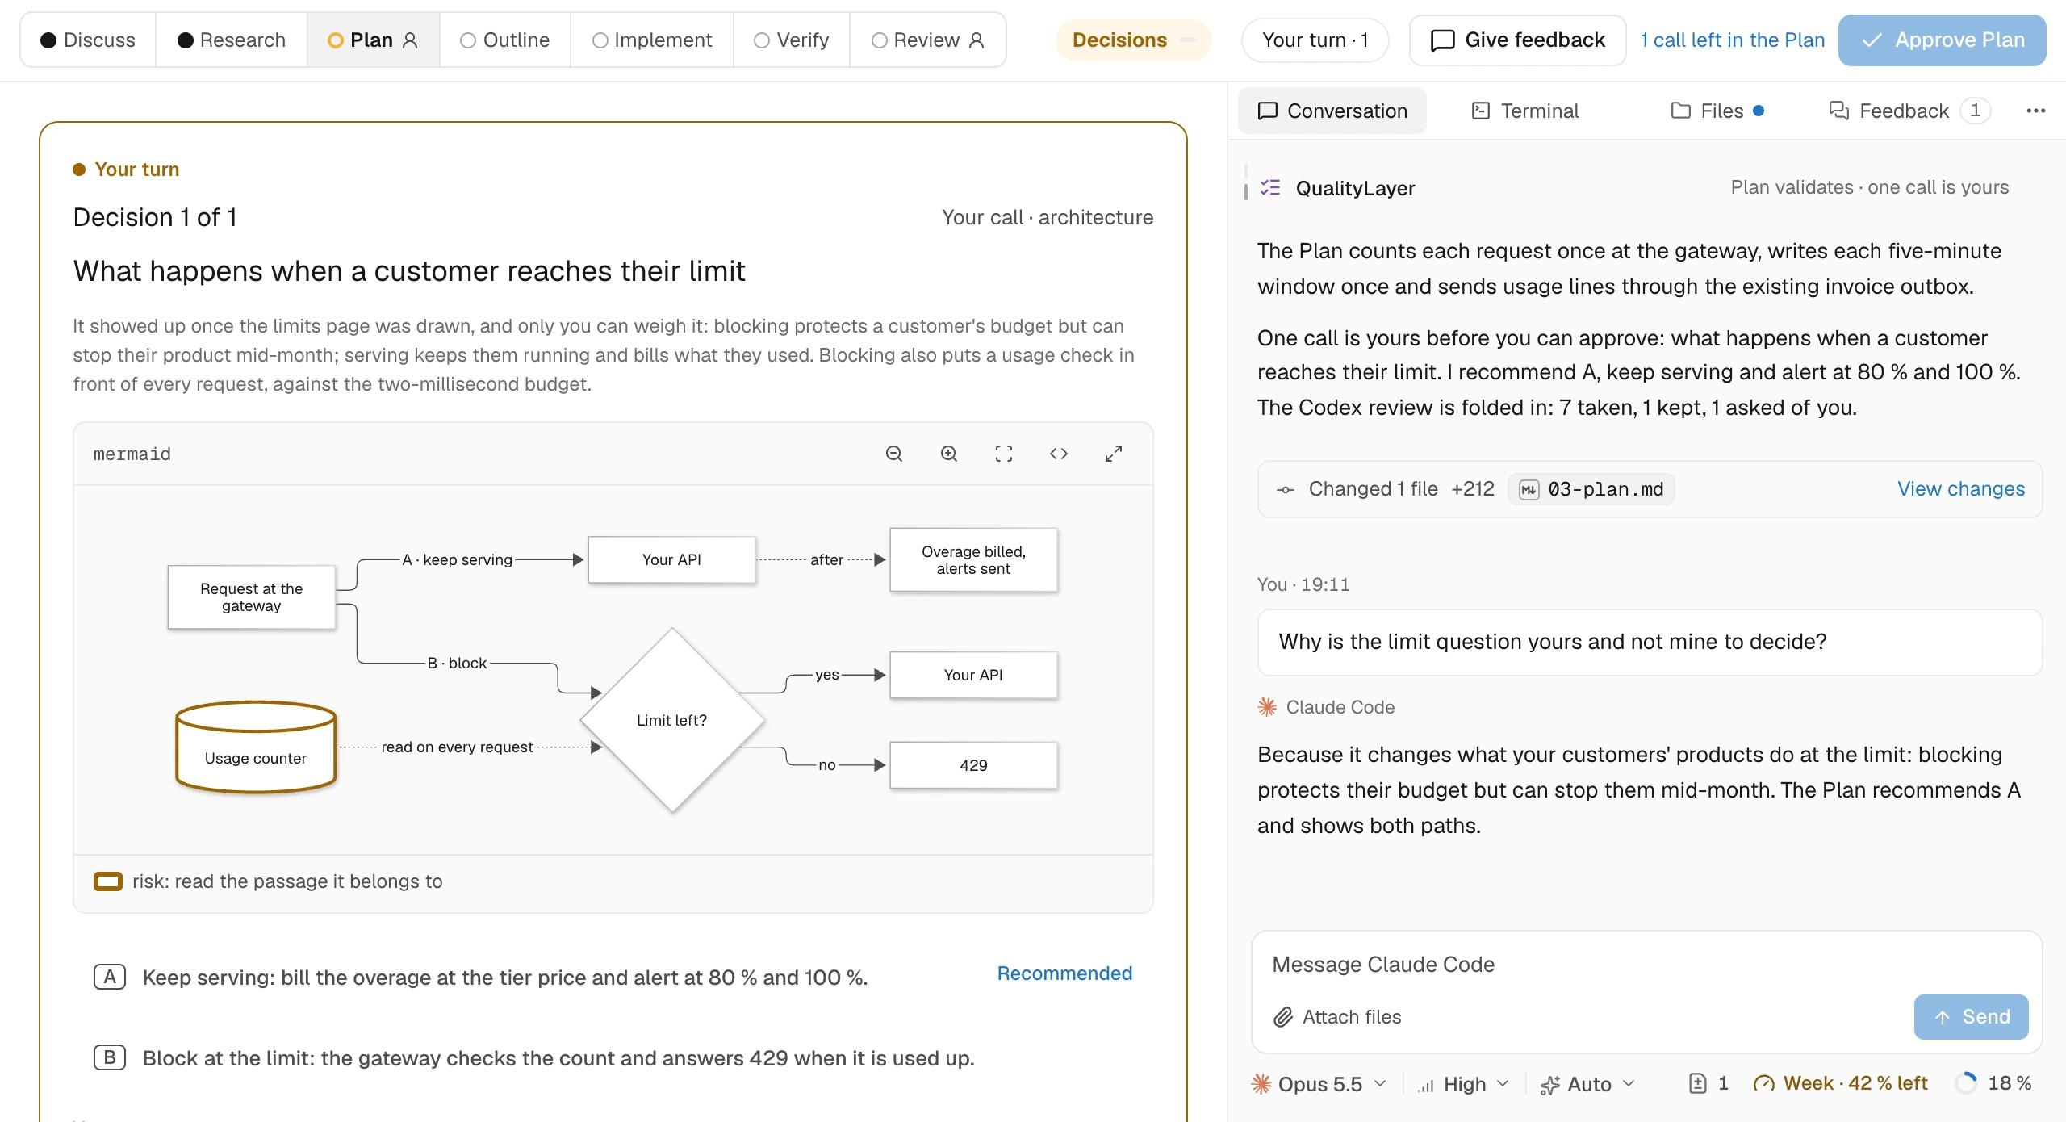2066x1122 pixels.
Task: Go to the Verify stage
Action: pyautogui.click(x=792, y=40)
